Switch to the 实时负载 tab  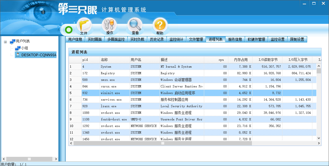point(137,39)
